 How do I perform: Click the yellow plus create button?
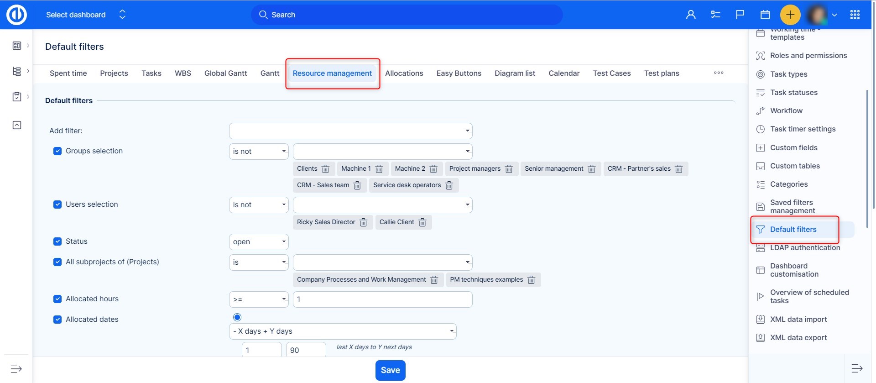[790, 15]
